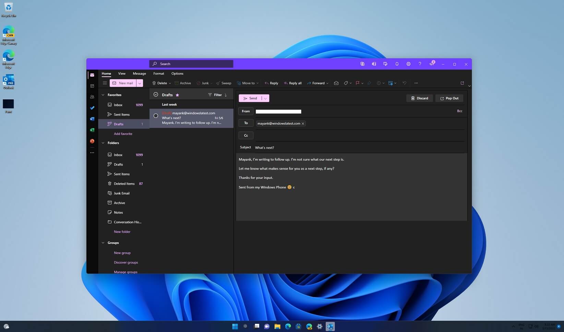
Task: Archive the selected draft message
Action: (x=183, y=83)
